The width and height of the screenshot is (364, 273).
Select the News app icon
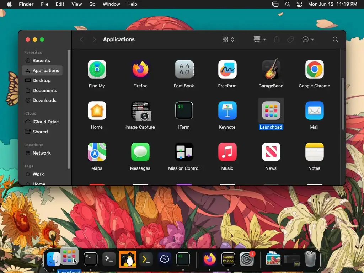(271, 152)
